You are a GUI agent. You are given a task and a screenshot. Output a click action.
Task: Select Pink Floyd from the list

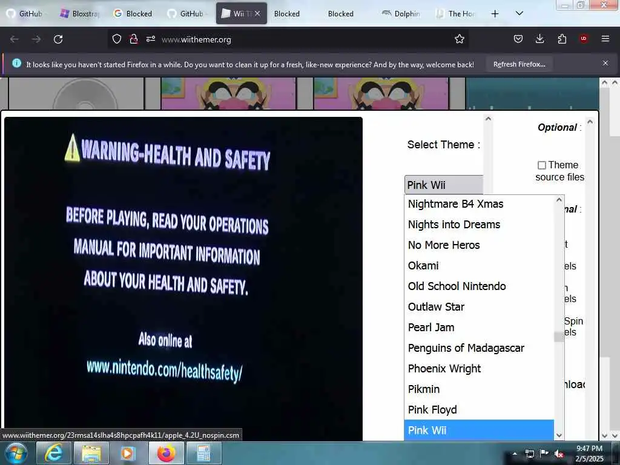point(479,410)
